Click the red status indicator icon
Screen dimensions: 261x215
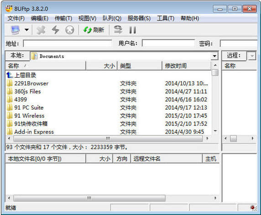tap(253, 207)
